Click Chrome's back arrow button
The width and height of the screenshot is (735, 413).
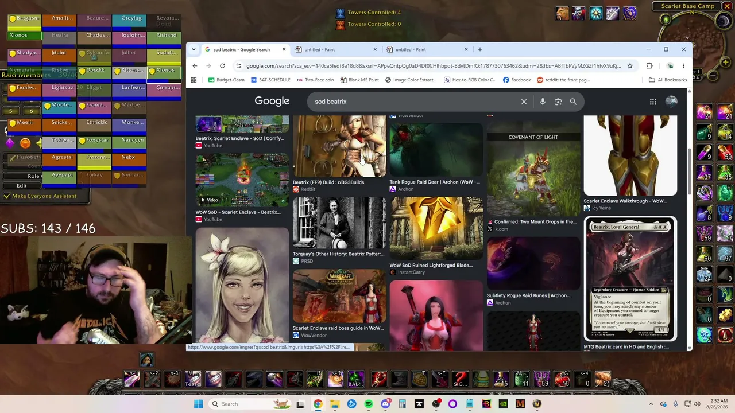pyautogui.click(x=195, y=65)
